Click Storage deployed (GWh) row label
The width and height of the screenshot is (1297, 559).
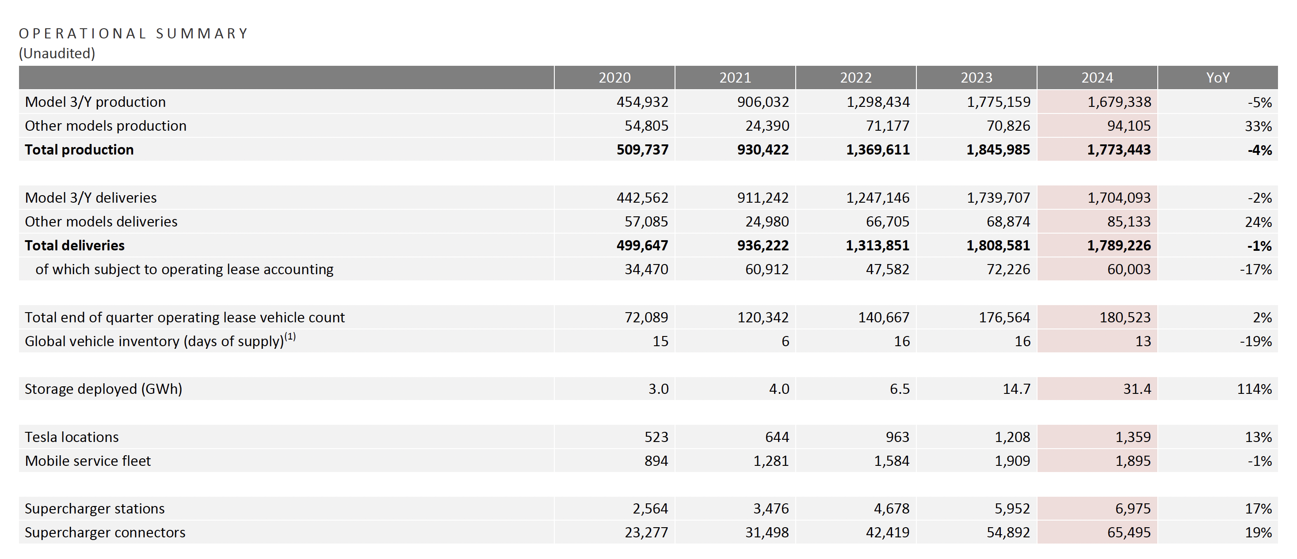pyautogui.click(x=103, y=389)
